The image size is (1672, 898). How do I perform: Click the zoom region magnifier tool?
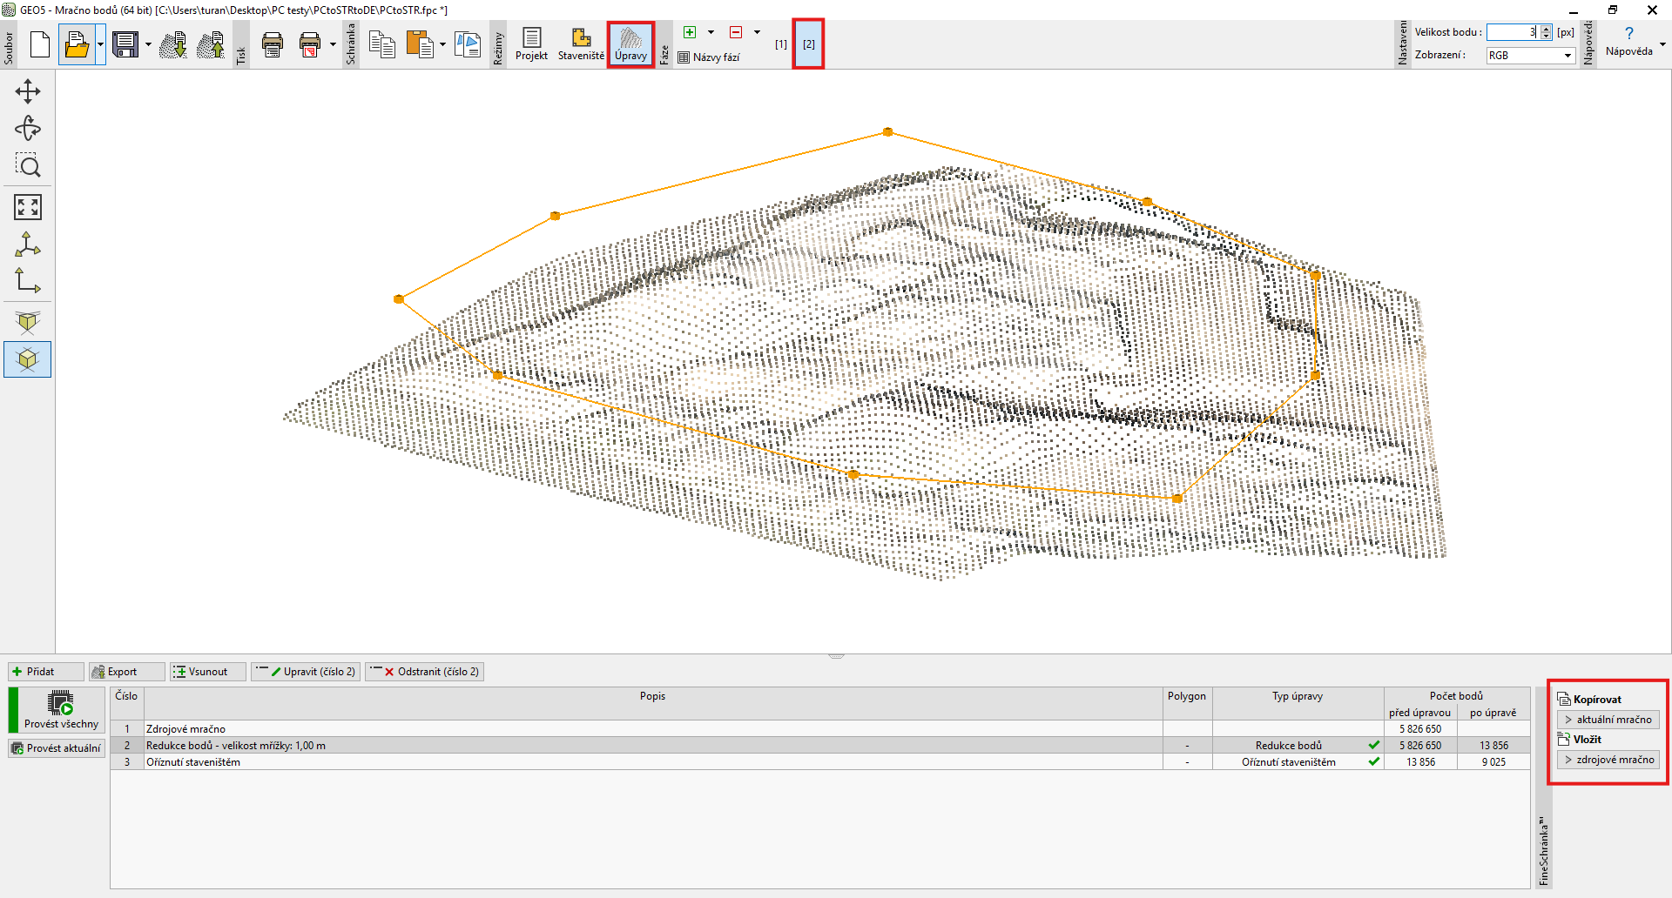click(28, 165)
